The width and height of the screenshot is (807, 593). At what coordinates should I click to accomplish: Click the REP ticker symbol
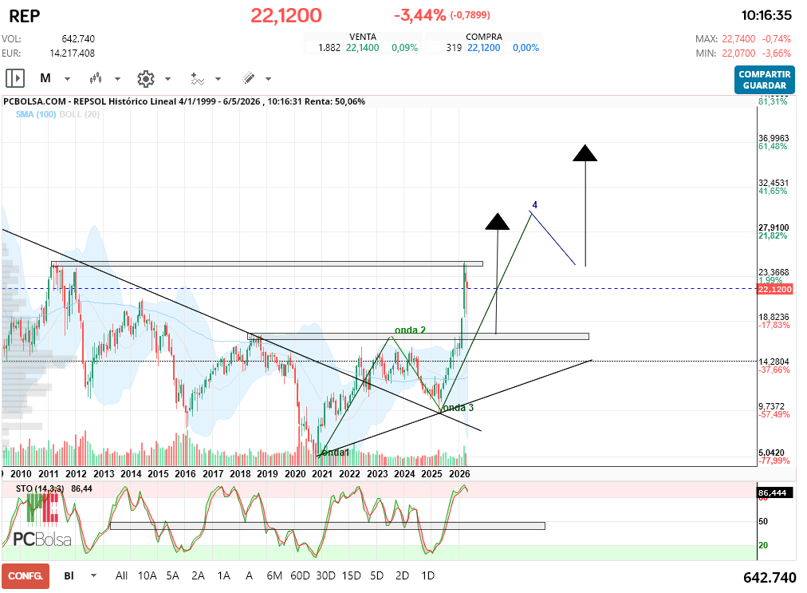24,16
